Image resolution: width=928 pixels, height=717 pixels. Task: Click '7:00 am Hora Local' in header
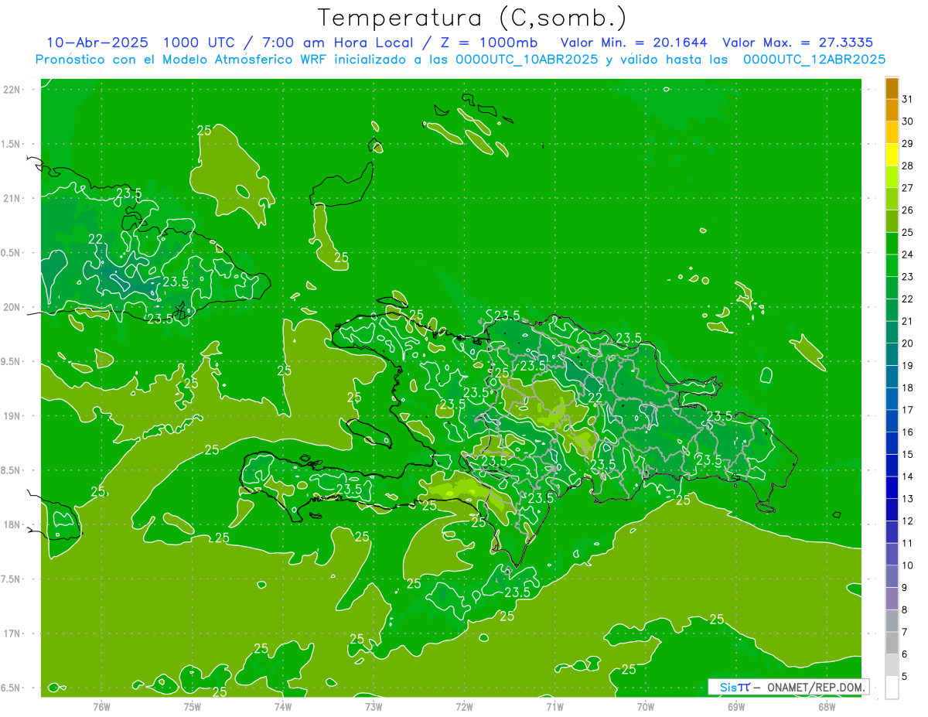pyautogui.click(x=340, y=43)
